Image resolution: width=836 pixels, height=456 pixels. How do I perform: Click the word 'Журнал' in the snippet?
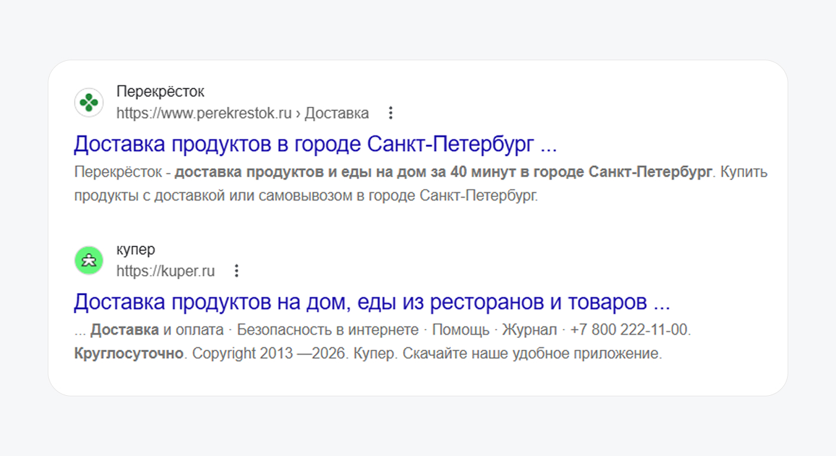coord(529,330)
